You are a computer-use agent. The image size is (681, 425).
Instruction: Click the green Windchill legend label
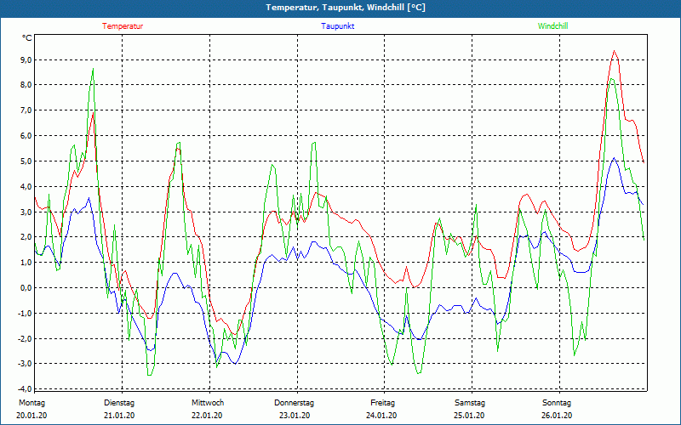tap(552, 26)
